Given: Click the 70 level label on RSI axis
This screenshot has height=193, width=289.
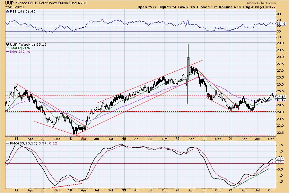Looking at the screenshot, I should click(x=279, y=20).
